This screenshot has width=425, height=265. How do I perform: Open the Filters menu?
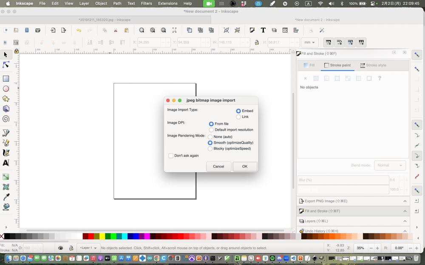tap(146, 3)
